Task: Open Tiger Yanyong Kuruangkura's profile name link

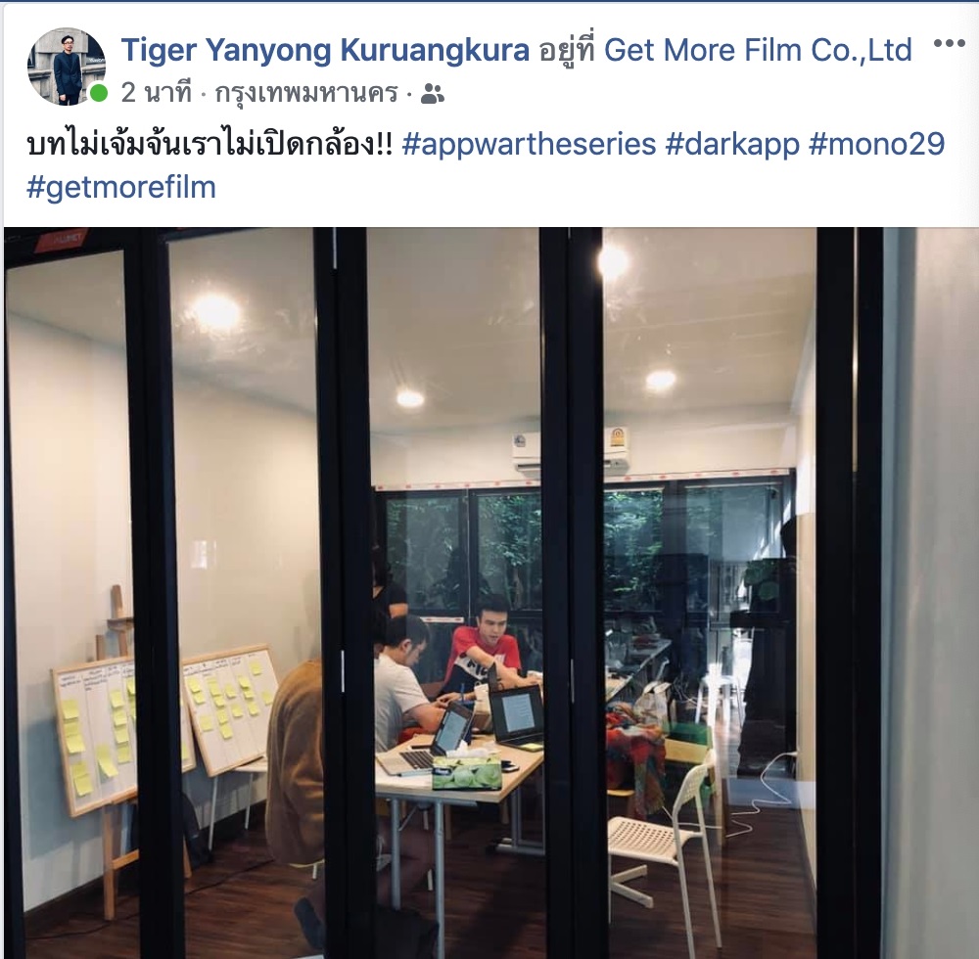Action: point(325,49)
